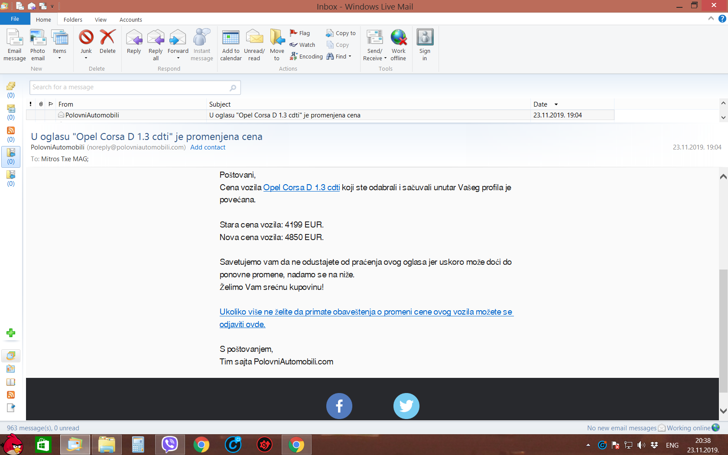Sort by flag column header
728x455 pixels.
pyautogui.click(x=51, y=104)
